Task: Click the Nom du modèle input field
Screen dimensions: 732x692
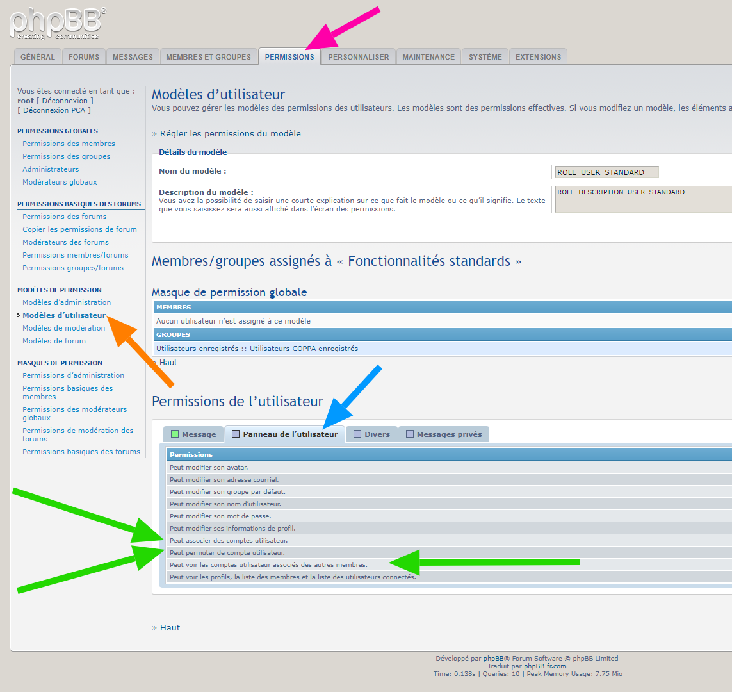Action: 606,172
